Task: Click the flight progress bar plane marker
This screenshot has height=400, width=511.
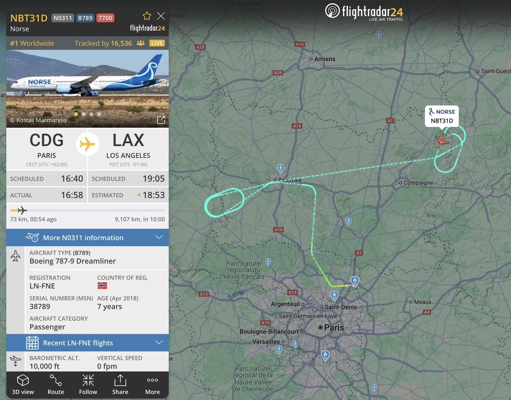Action: click(x=21, y=210)
